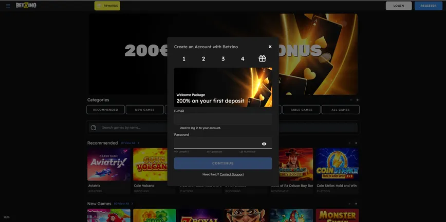Click the gift icon in registration steps
446x222 pixels.
[262, 58]
